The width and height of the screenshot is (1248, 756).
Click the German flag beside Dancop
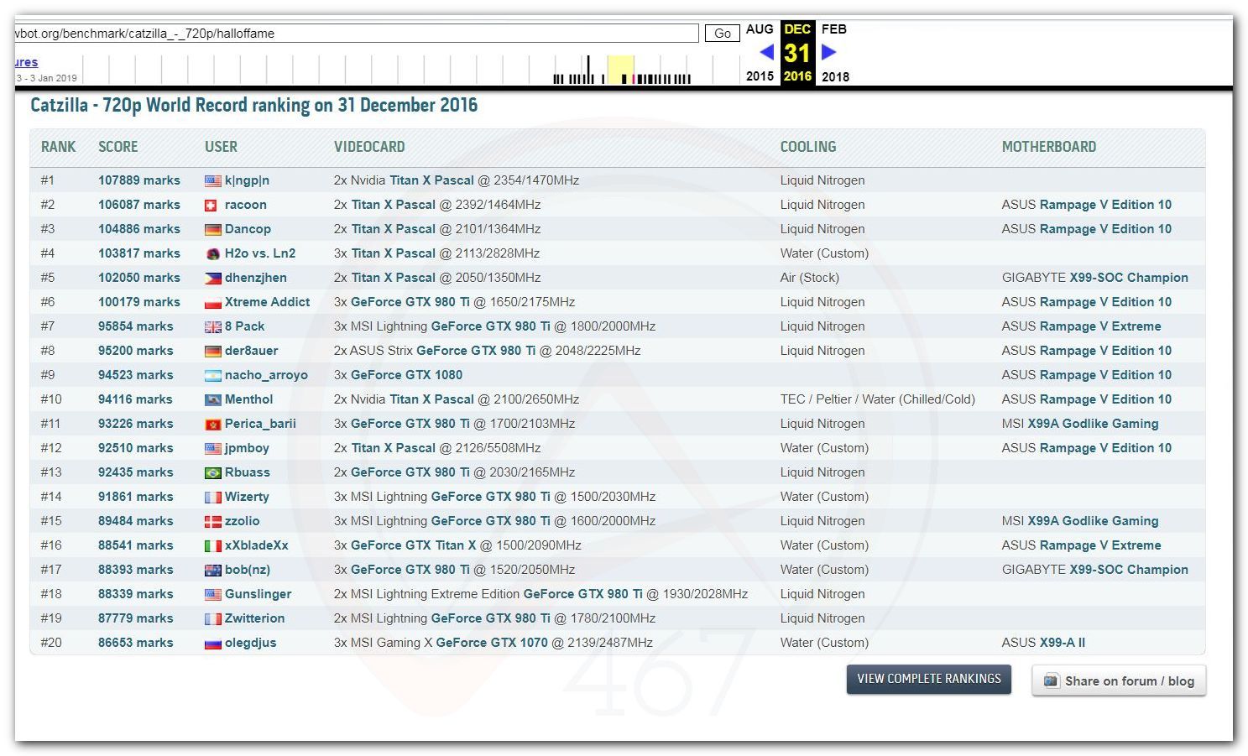coord(212,229)
